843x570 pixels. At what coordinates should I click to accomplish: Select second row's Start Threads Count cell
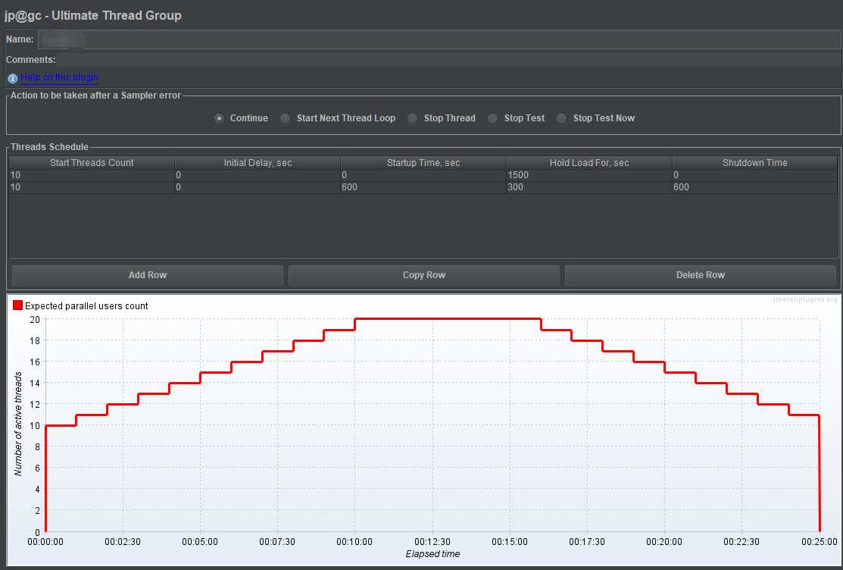(x=92, y=187)
